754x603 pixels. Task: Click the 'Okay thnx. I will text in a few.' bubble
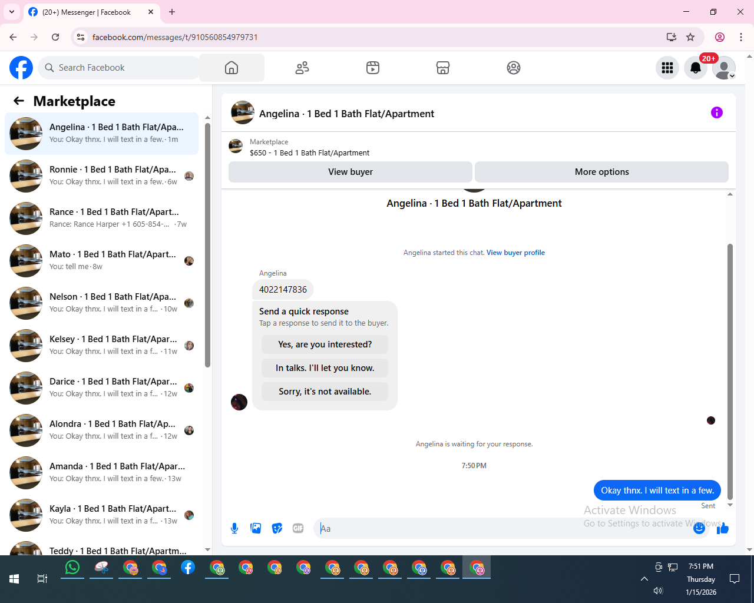coord(657,491)
